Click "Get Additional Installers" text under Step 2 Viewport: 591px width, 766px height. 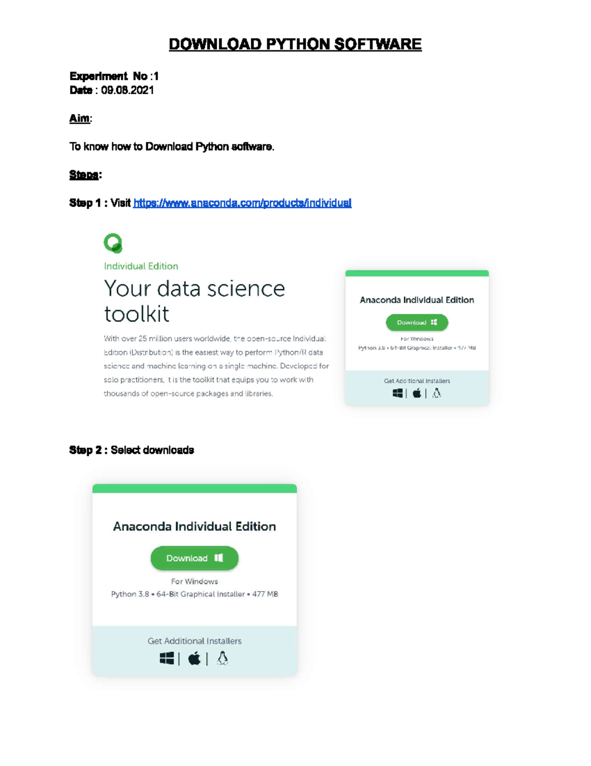click(195, 641)
